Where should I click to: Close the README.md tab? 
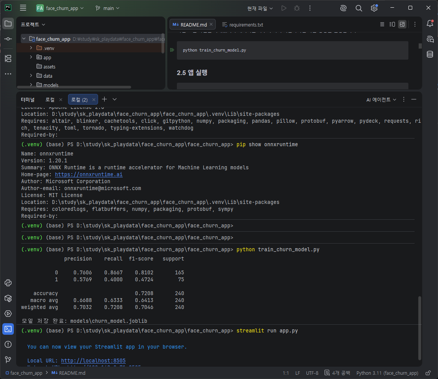click(211, 24)
